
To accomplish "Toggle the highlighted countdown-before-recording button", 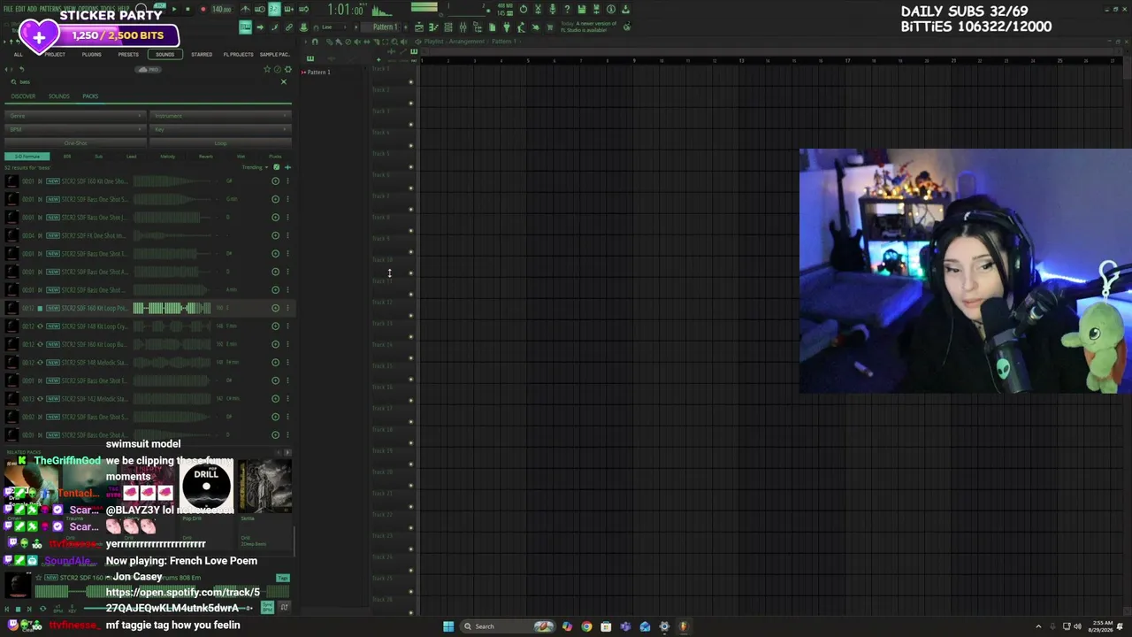I will click(274, 10).
